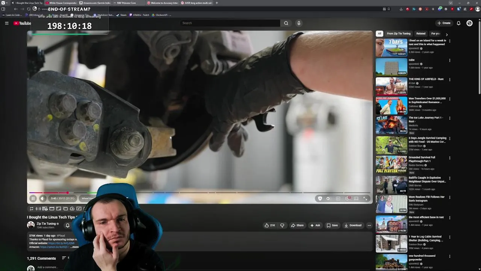
Task: Open the cube video thumbnail
Action: (391, 67)
